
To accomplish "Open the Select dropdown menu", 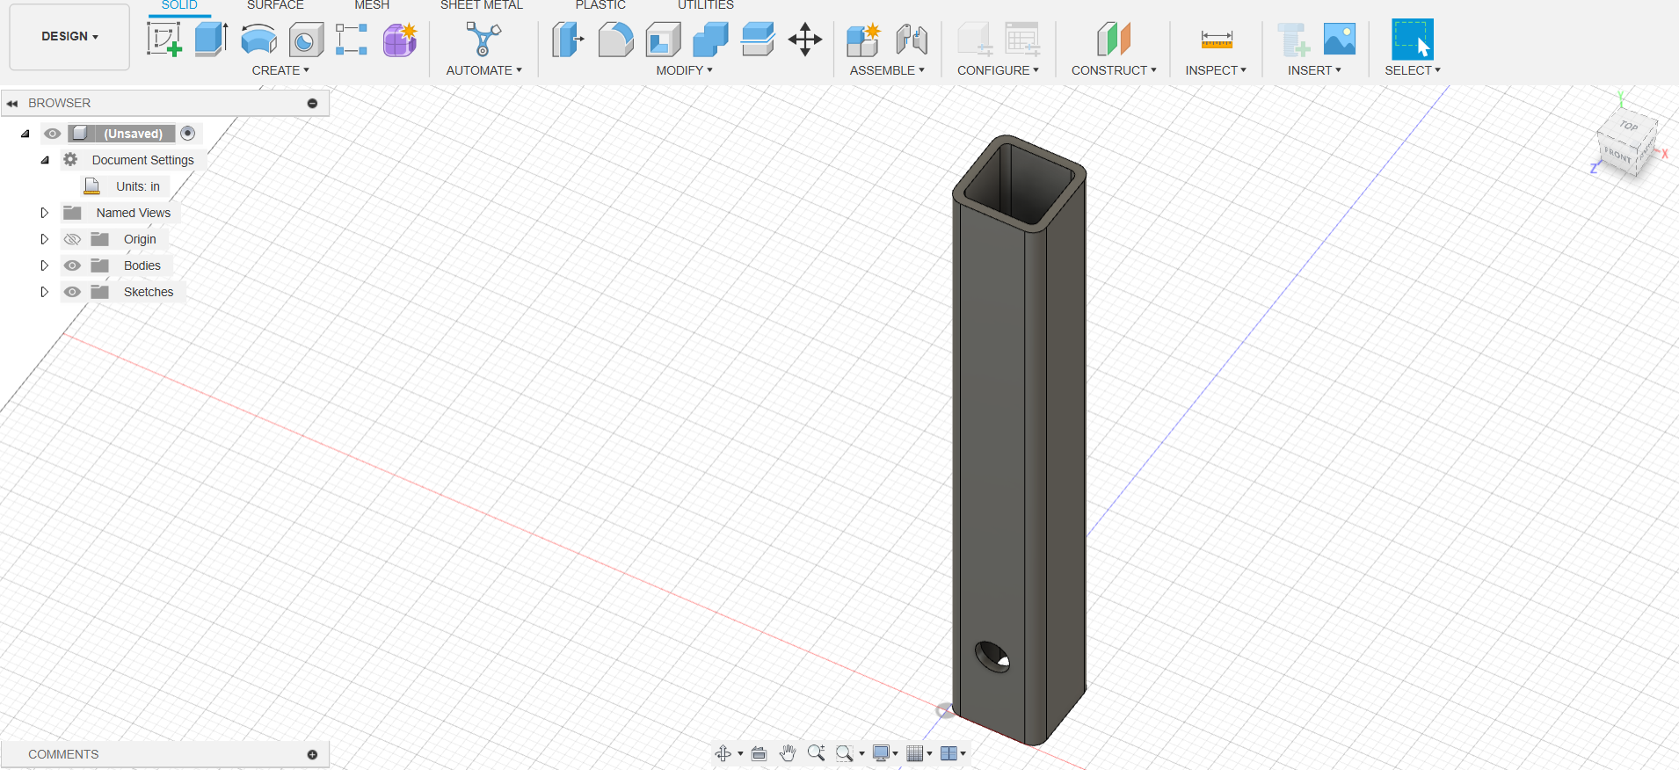I will click(1413, 70).
